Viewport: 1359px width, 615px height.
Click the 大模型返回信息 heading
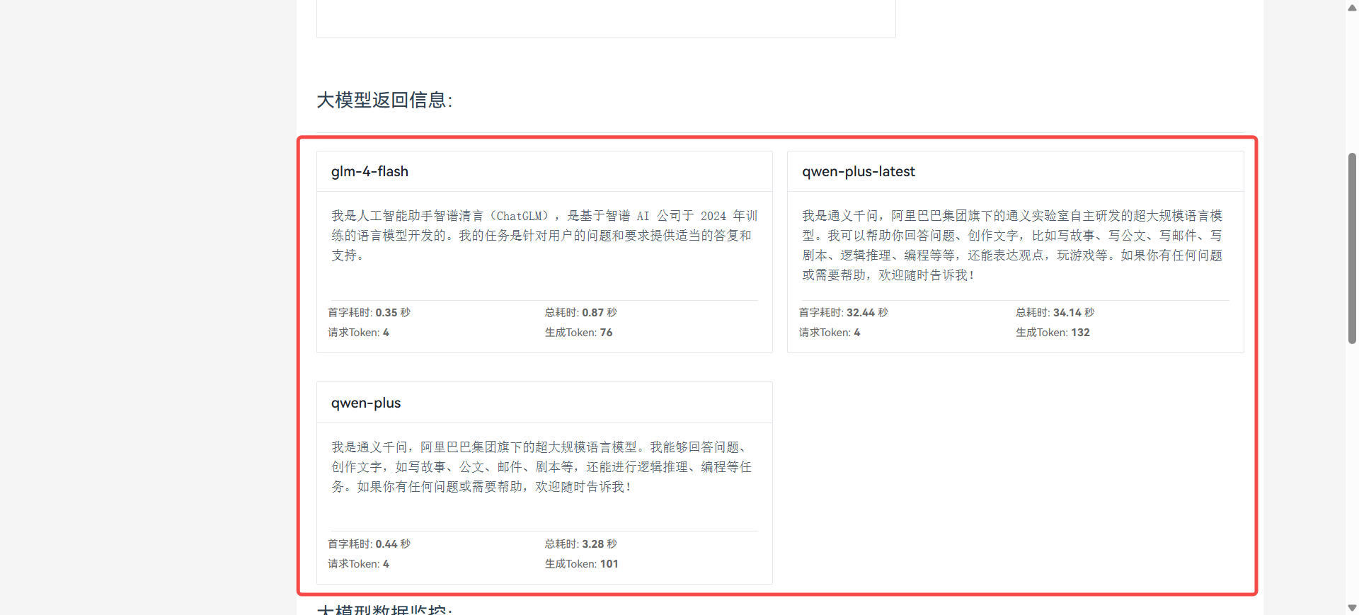tap(384, 100)
